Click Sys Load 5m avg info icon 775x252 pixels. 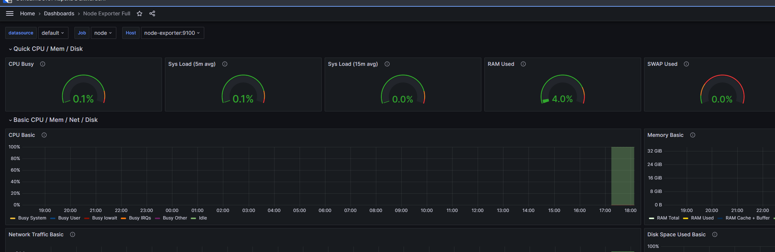click(225, 64)
